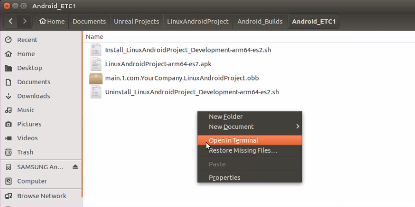Open Music label in the sidebar
Image resolution: width=415 pixels, height=207 pixels.
(26, 110)
